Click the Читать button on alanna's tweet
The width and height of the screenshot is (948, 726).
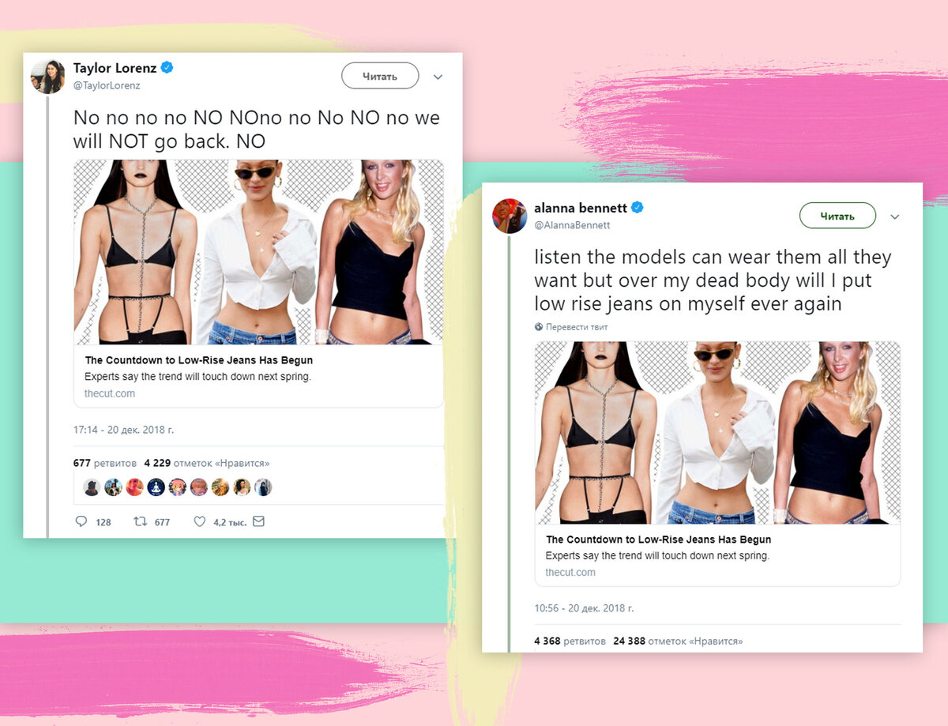(x=838, y=216)
